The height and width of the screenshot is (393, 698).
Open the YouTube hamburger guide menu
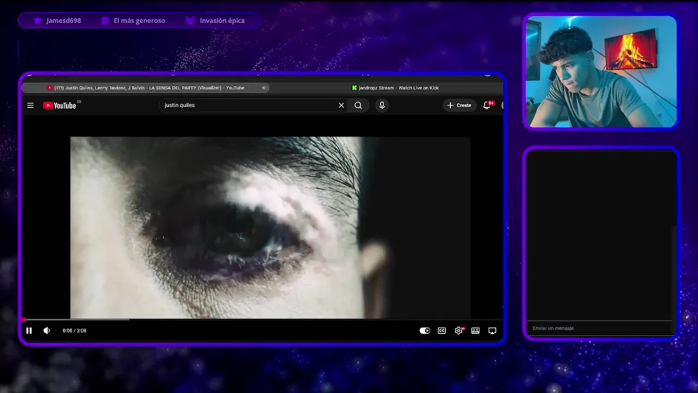tap(31, 105)
